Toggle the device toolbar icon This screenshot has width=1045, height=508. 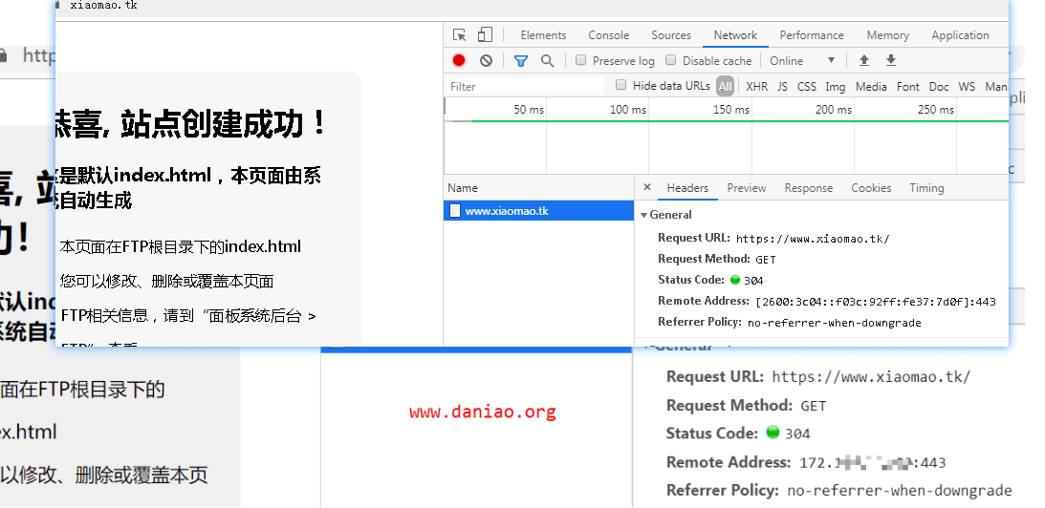(485, 35)
